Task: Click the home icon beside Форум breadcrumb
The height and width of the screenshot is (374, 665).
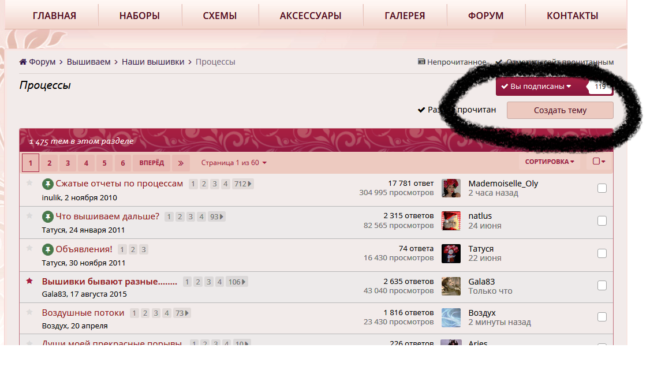Action: click(x=23, y=62)
